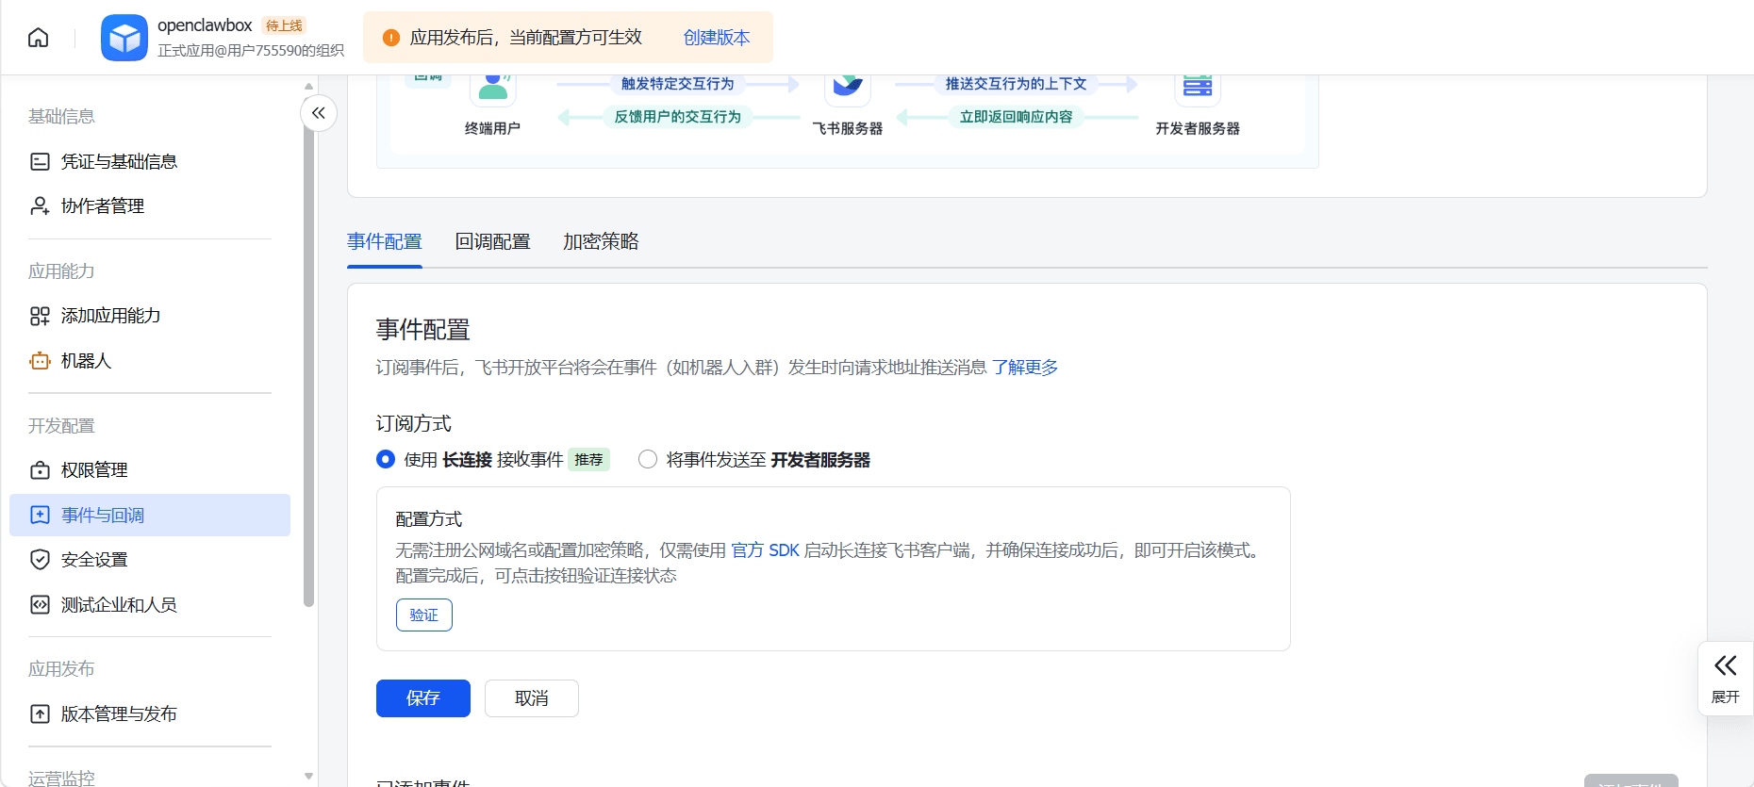Click the 待上线 status tag
Image resolution: width=1754 pixels, height=787 pixels.
pyautogui.click(x=284, y=25)
